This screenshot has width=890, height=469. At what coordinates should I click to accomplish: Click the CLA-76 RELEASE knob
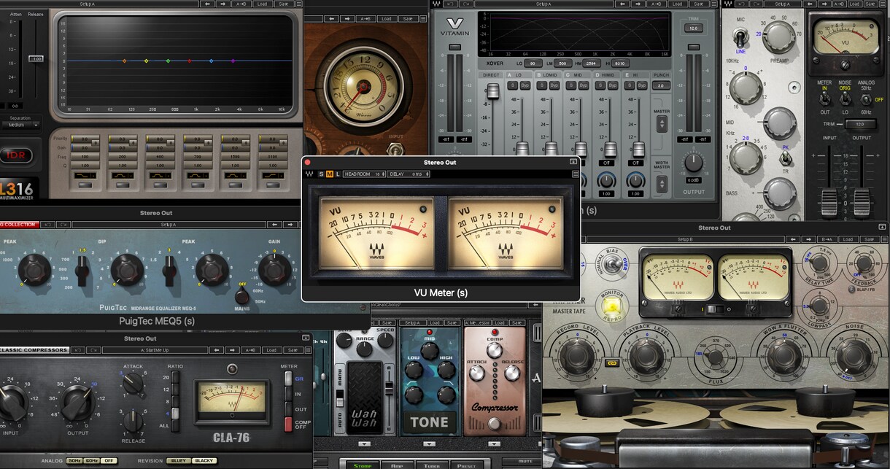tap(133, 420)
